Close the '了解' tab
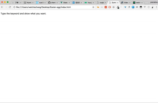Viewport: 158px width, 103px height. [21, 3]
